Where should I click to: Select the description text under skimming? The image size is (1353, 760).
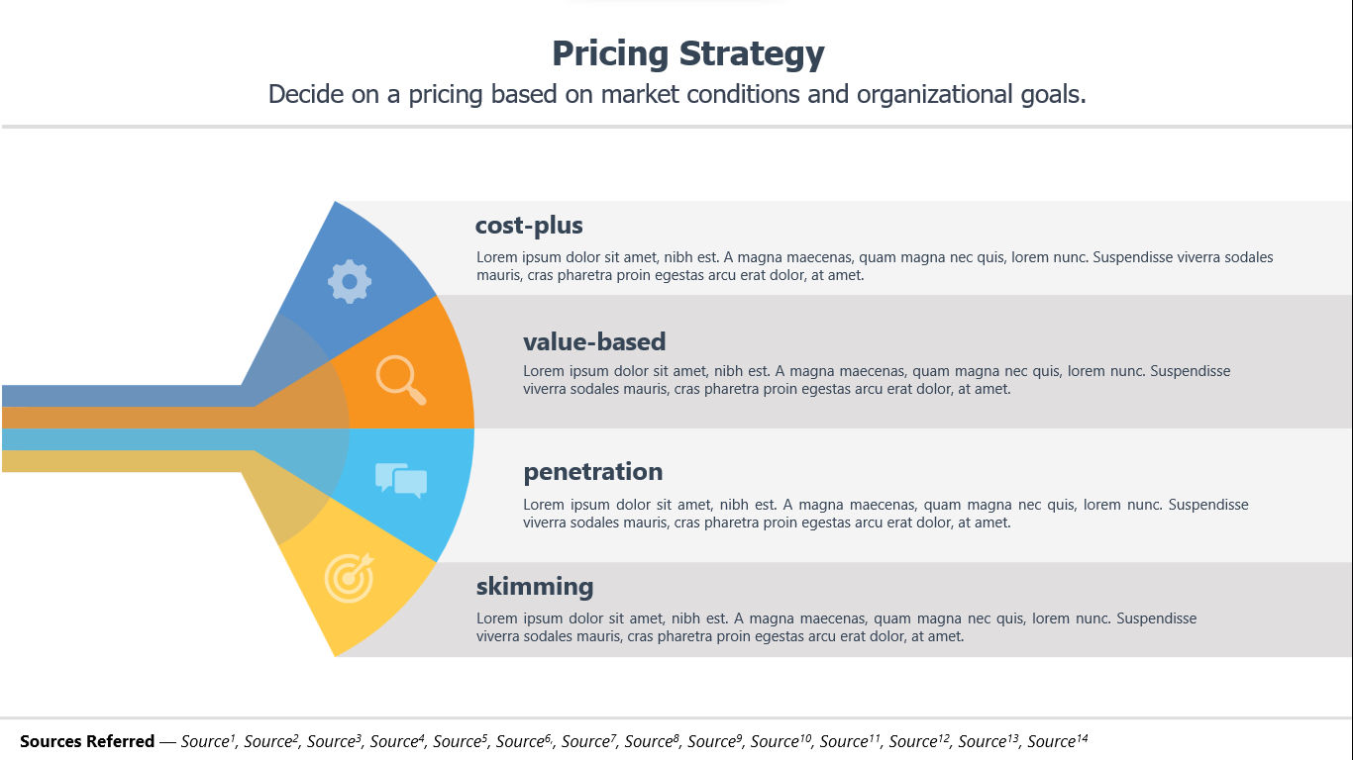tap(836, 627)
